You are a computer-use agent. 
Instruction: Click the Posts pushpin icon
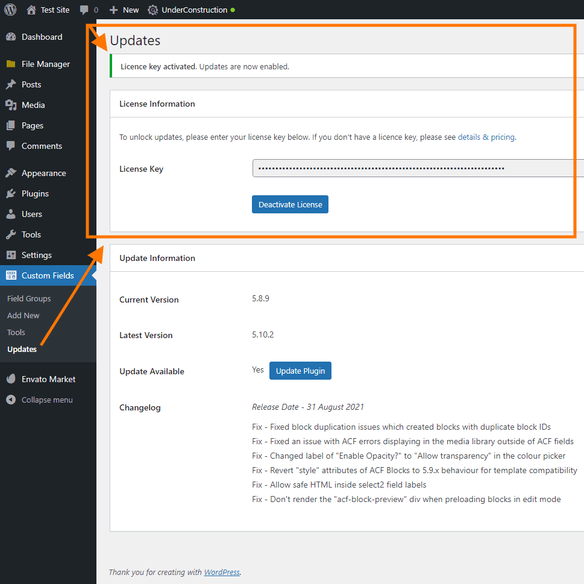pos(11,84)
